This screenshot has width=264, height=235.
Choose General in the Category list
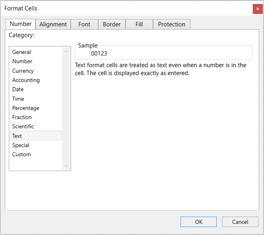pyautogui.click(x=21, y=52)
